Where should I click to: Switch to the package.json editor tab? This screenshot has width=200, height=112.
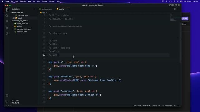point(47,9)
